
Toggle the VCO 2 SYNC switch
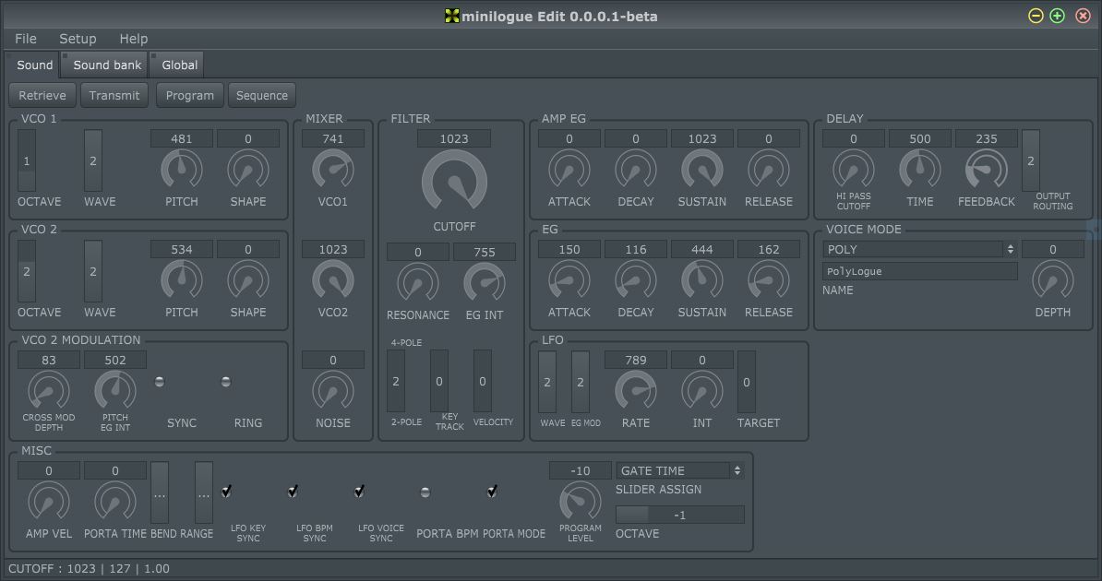(160, 382)
